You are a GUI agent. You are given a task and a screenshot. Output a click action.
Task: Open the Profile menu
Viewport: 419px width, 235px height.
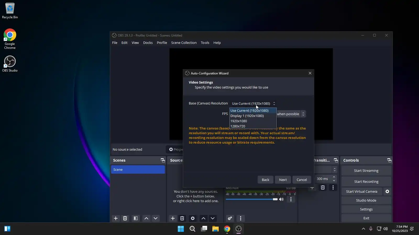(162, 43)
